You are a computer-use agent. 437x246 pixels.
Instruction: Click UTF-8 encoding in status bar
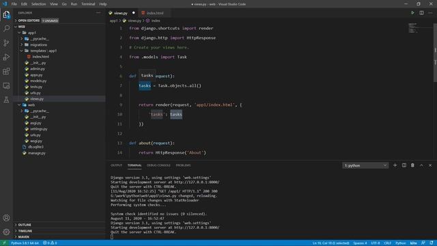click(x=375, y=243)
